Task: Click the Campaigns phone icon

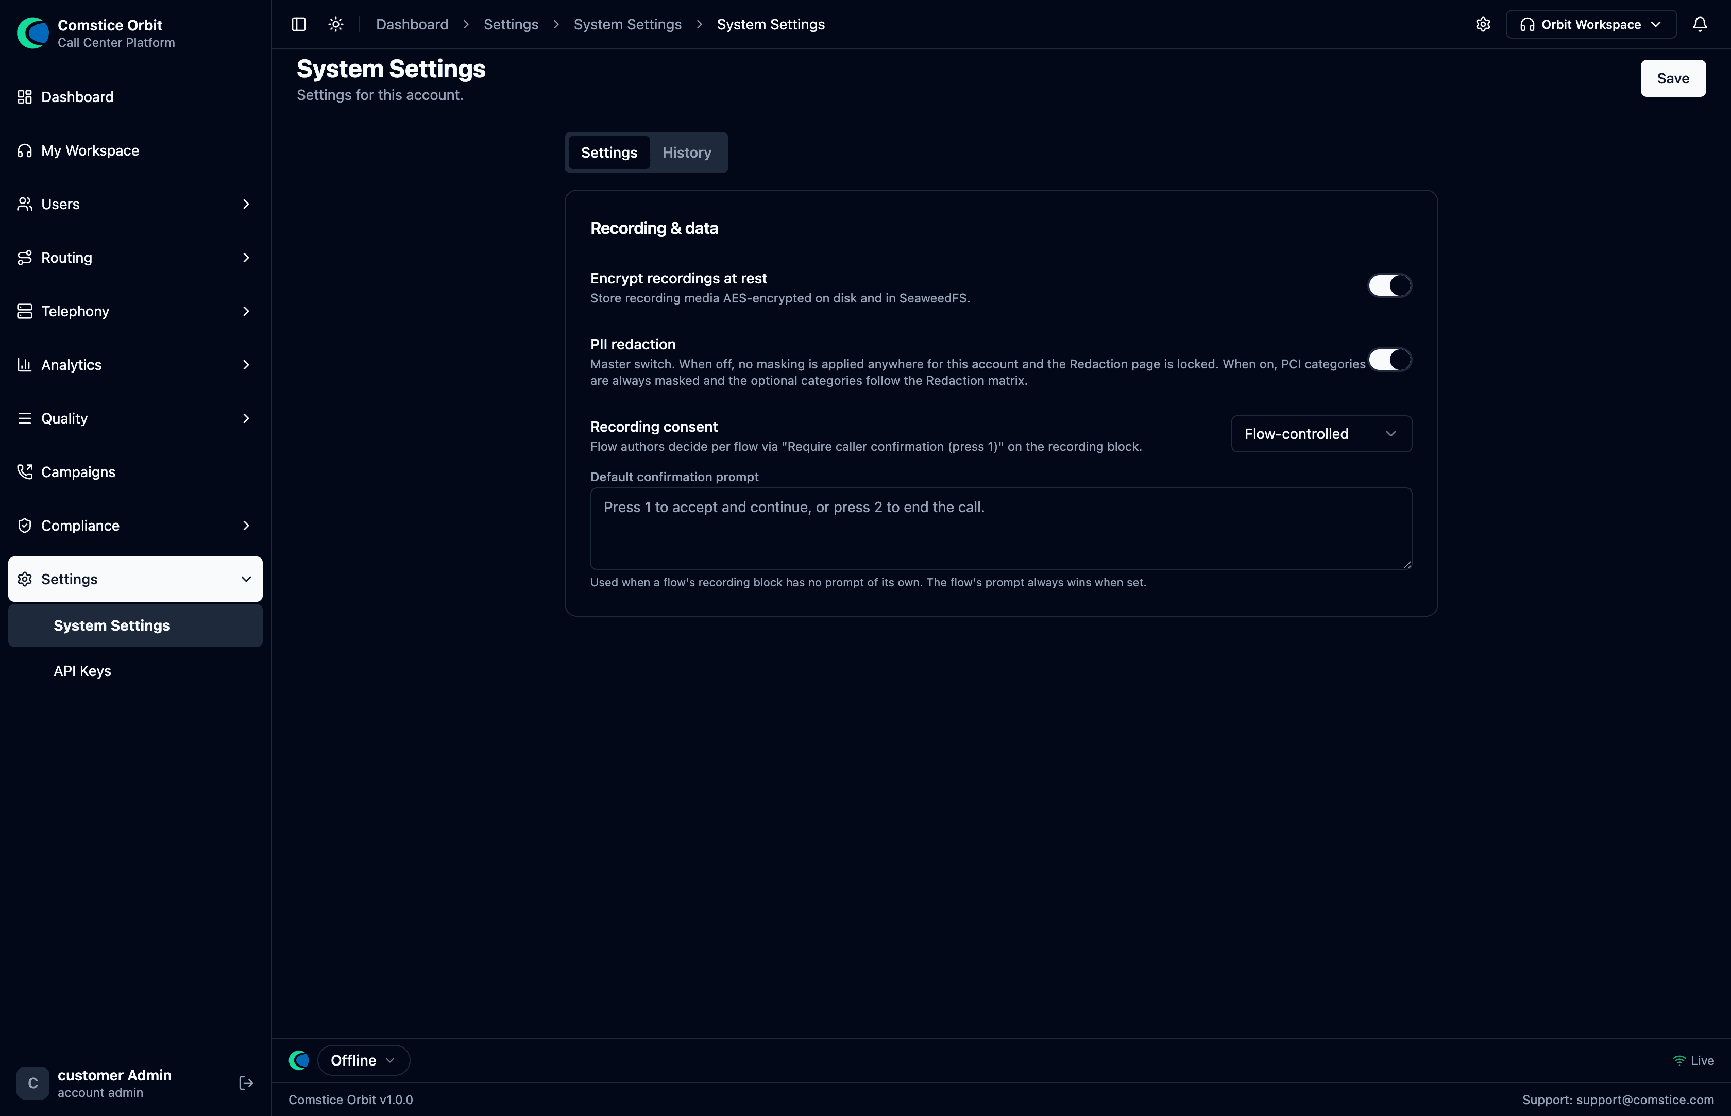Action: [25, 472]
